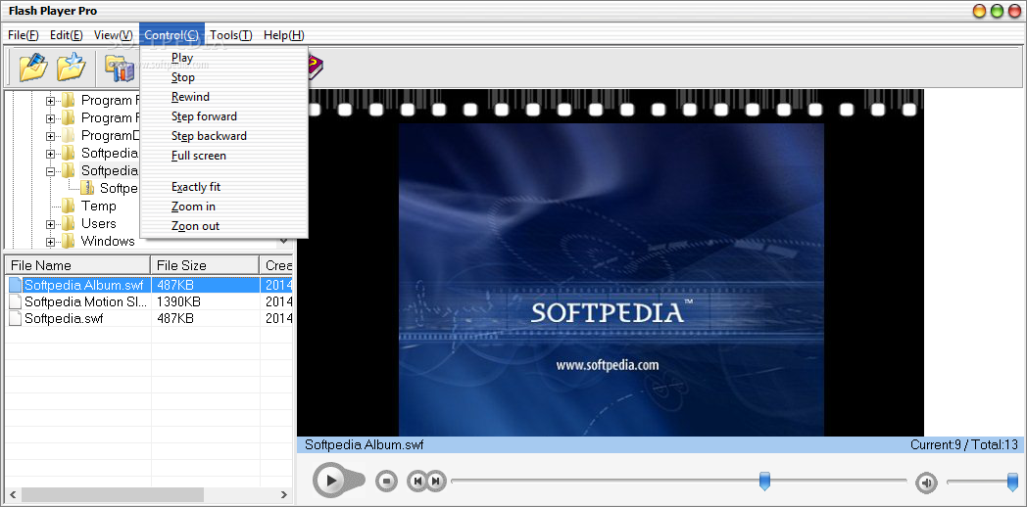Click the zipped Softpe... subfolder icon
The image size is (1027, 507).
(x=87, y=188)
